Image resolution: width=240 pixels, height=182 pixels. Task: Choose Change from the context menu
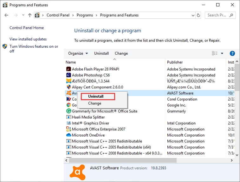94,103
